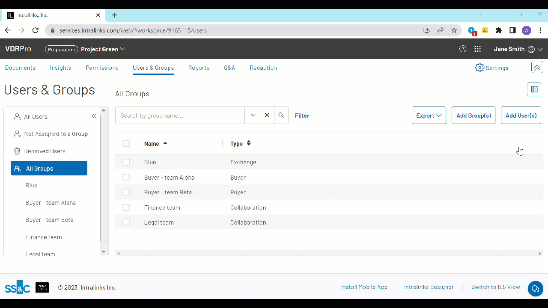The image size is (548, 308).
Task: Click the table horizontal scrollbar track
Action: tap(329, 253)
